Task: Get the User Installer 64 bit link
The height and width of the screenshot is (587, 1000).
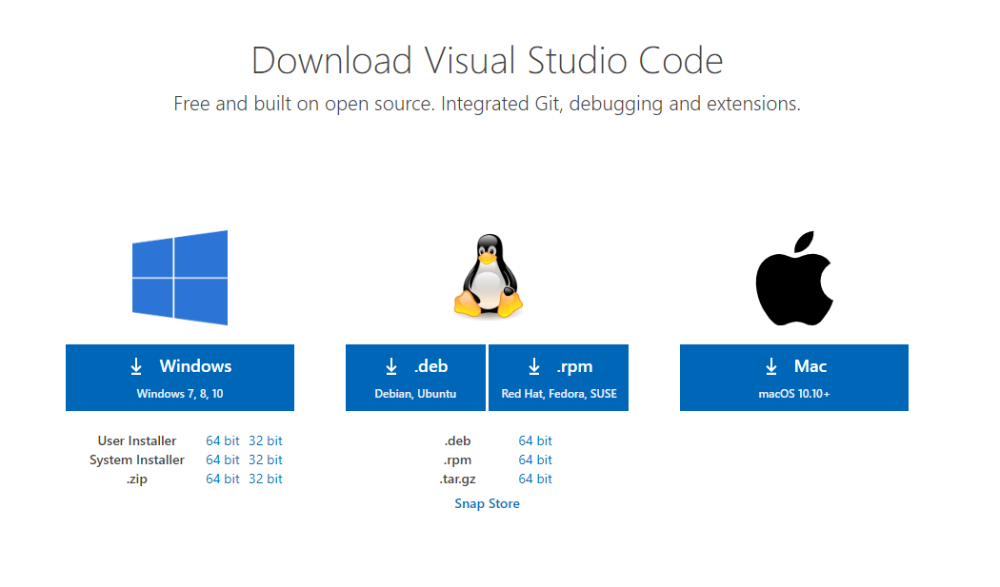Action: tap(223, 440)
